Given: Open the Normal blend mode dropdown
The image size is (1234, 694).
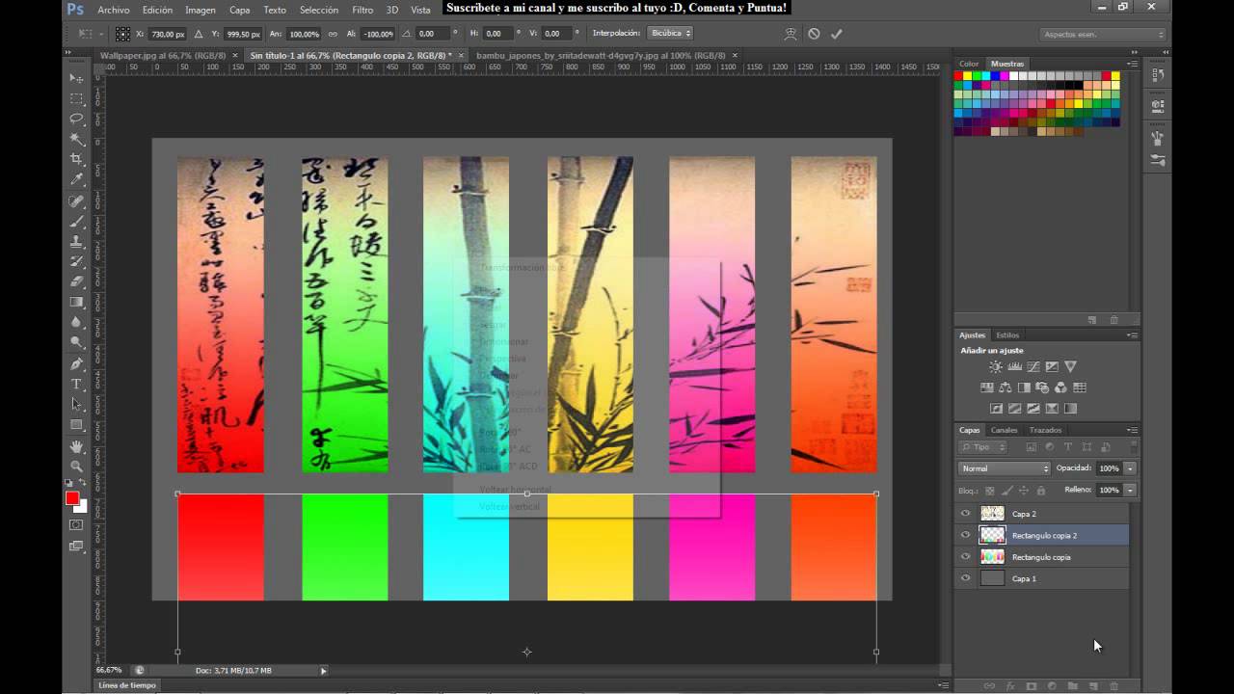Looking at the screenshot, I should point(1004,468).
